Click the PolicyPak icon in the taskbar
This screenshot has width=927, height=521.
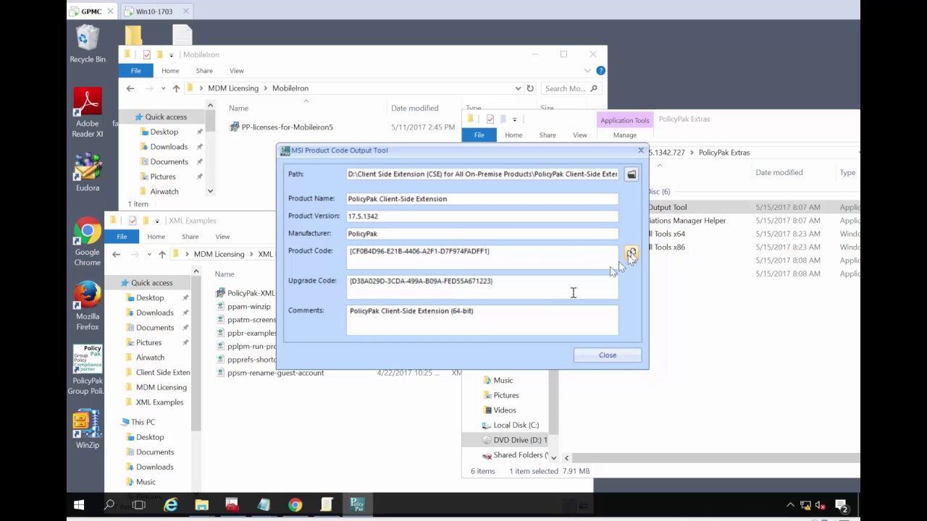coord(358,505)
